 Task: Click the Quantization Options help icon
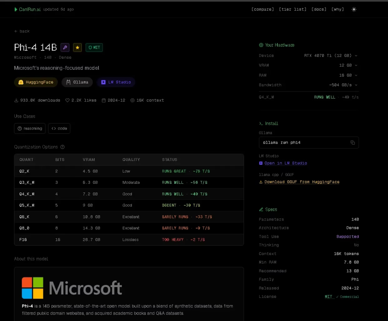coord(63,147)
